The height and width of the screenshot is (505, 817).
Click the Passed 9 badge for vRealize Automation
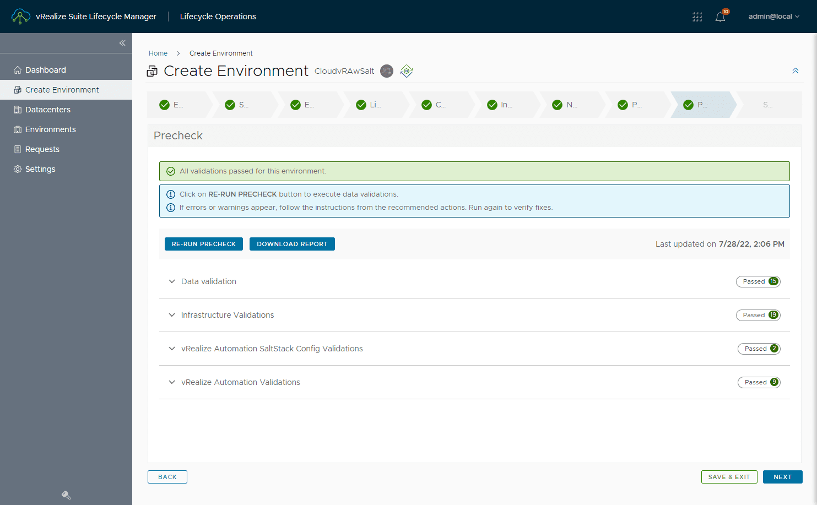[x=759, y=382]
